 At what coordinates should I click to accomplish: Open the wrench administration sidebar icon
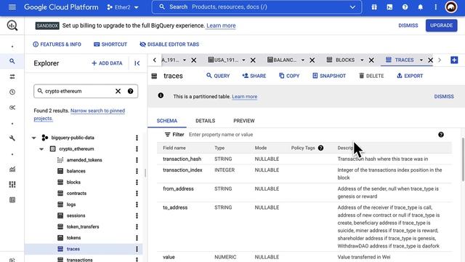point(12,138)
